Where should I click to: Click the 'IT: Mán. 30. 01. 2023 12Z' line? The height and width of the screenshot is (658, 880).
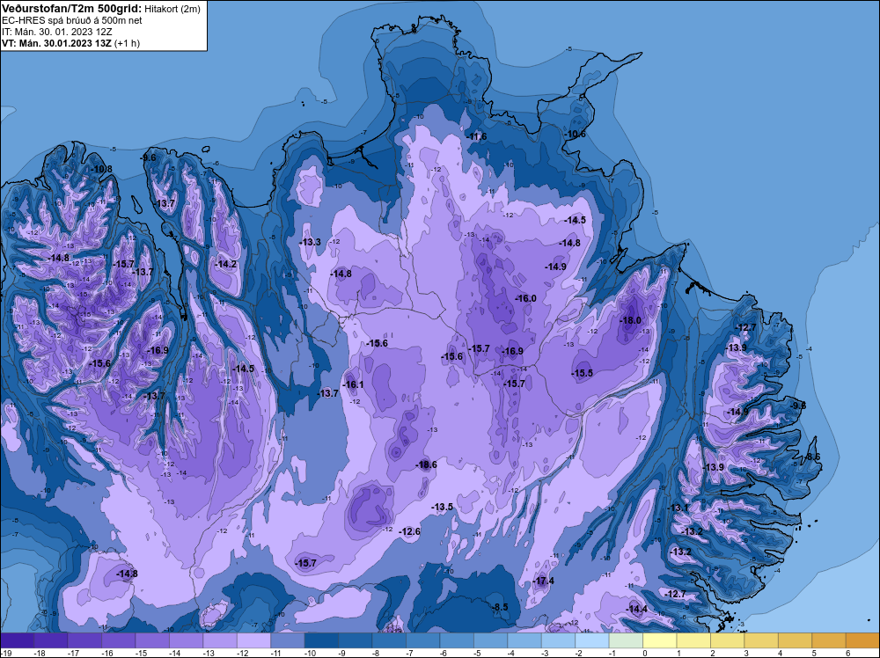pos(57,32)
